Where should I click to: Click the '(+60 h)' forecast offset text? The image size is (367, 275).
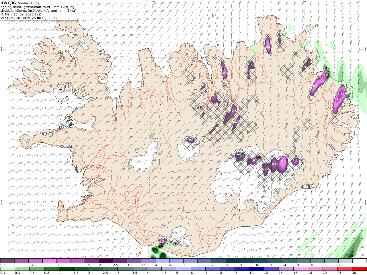[x=51, y=18]
